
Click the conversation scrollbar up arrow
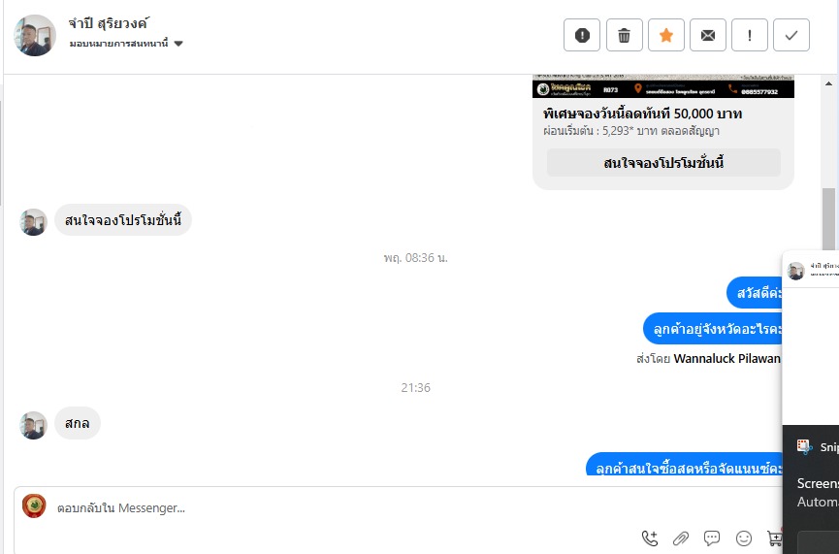(x=828, y=83)
